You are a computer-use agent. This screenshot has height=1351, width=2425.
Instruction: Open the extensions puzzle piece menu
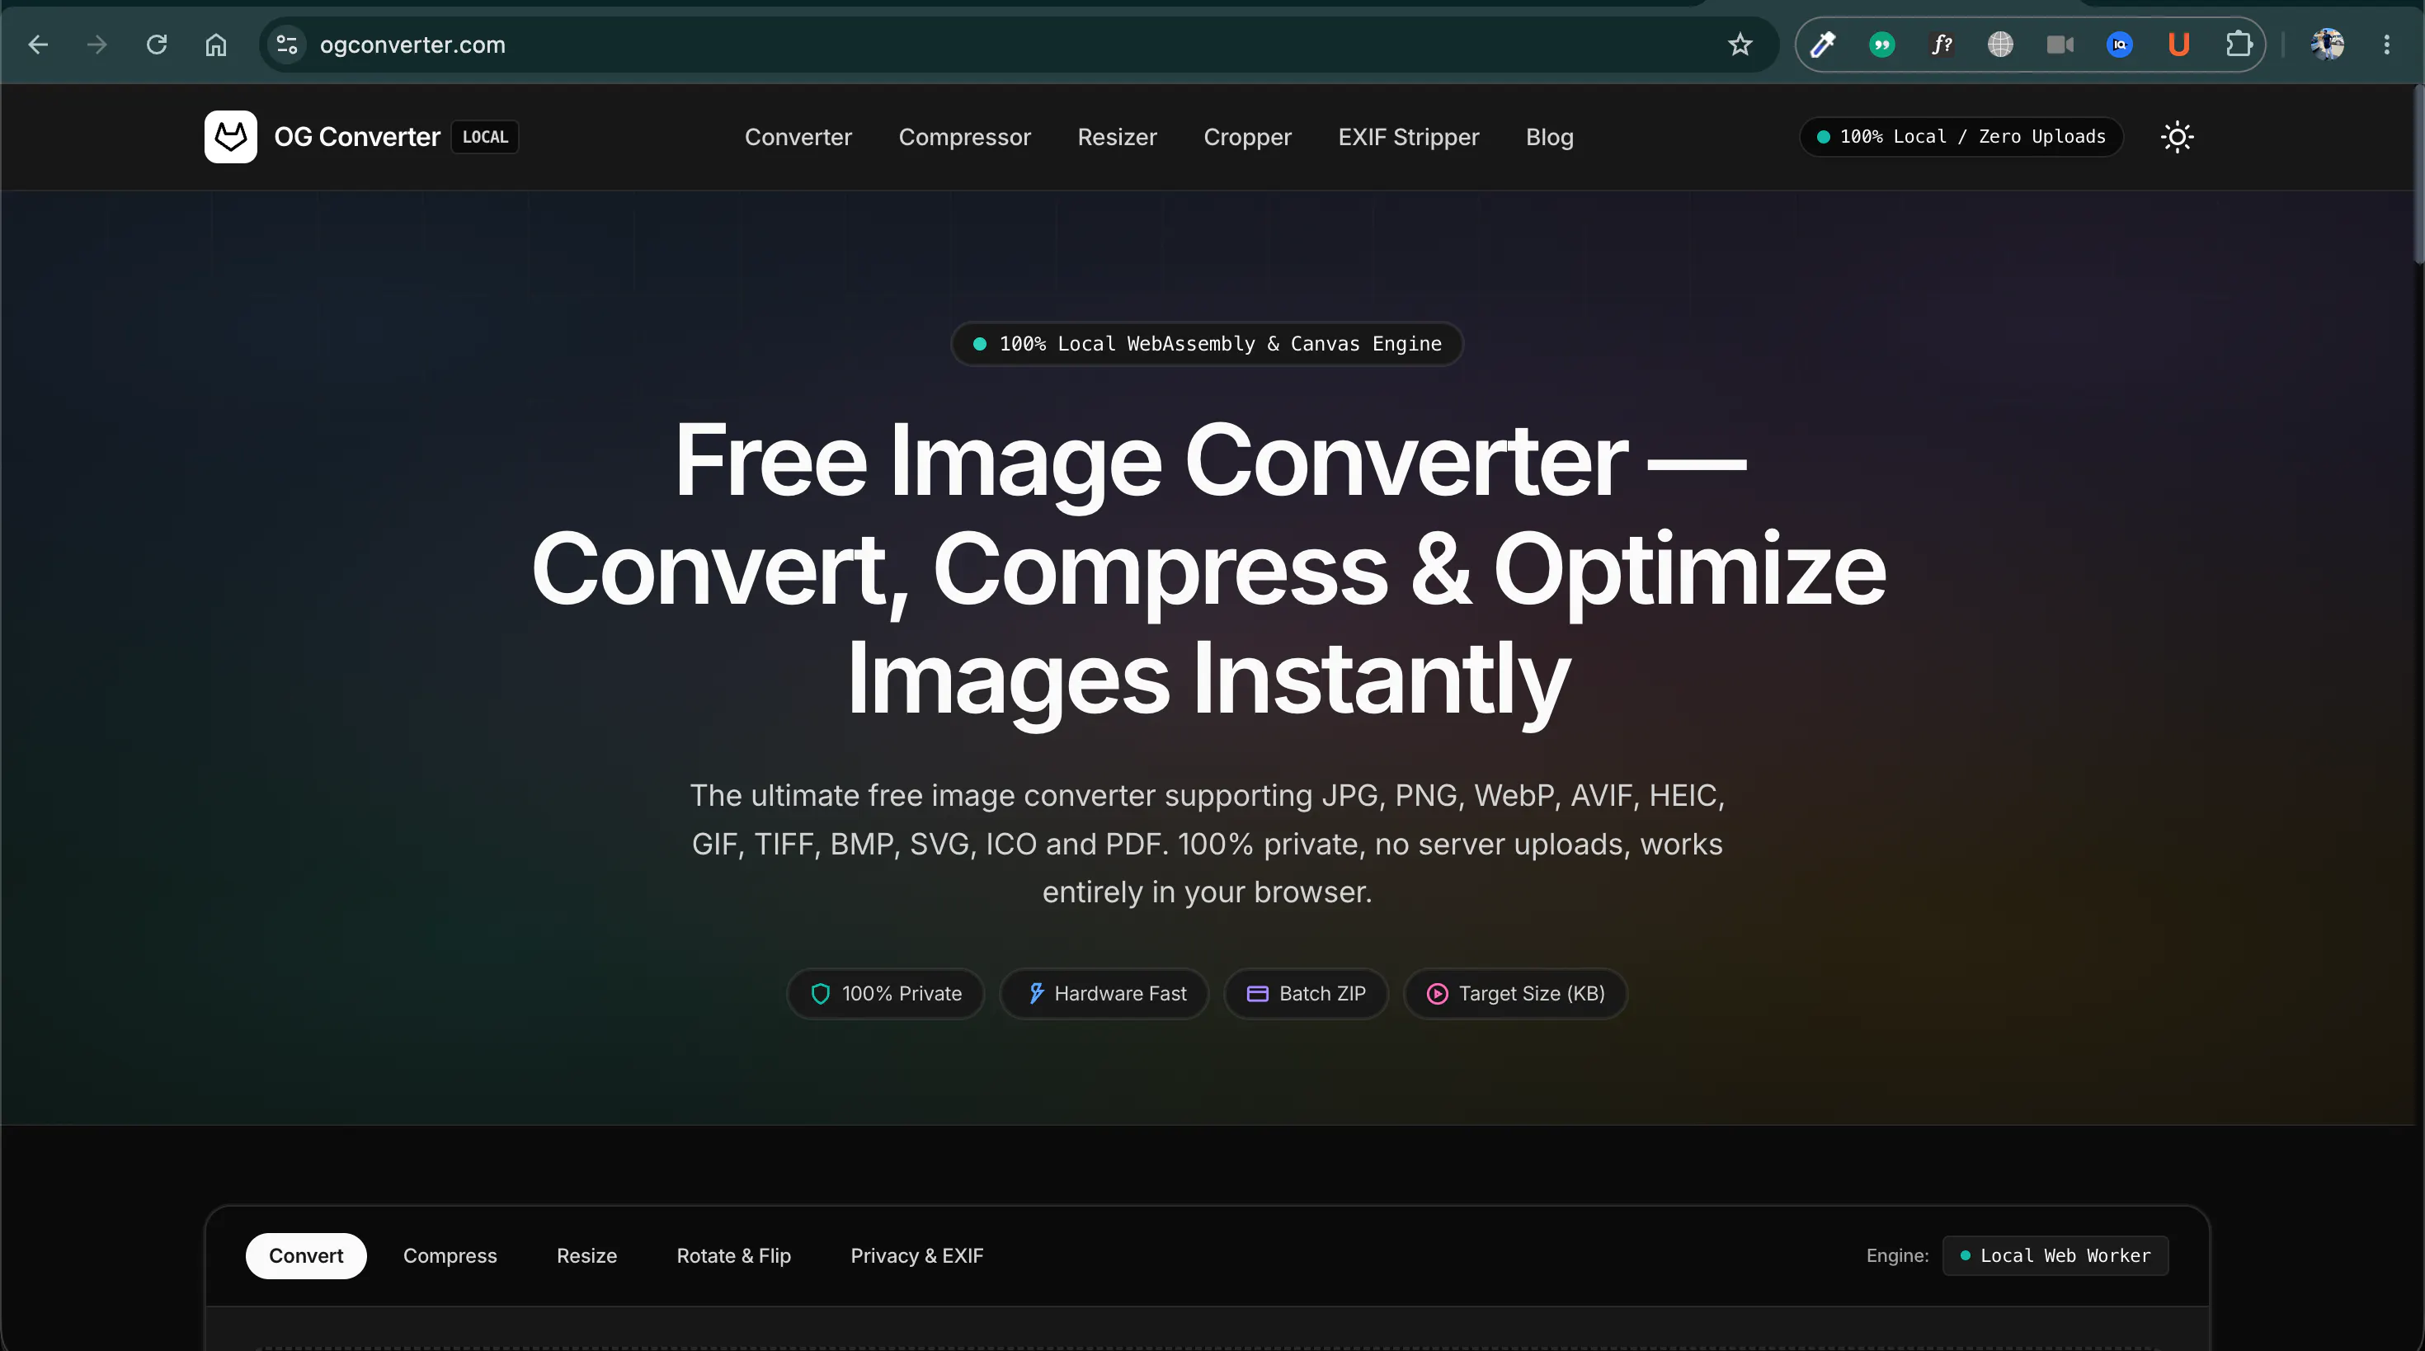(2239, 45)
